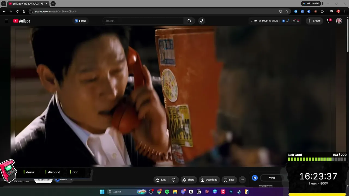Open the vidIQ alerts bell with red dot
This screenshot has width=349, height=196.
[298, 21]
